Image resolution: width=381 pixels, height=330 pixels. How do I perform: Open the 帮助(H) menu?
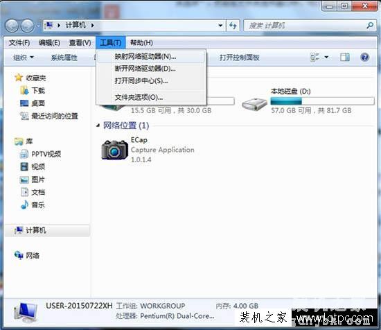pyautogui.click(x=141, y=43)
